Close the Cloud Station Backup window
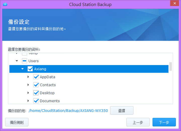 [174, 4]
